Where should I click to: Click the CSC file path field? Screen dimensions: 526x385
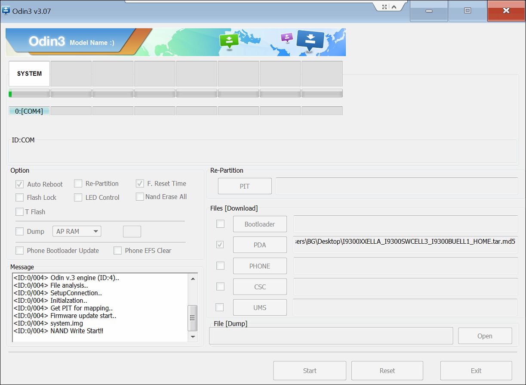406,286
